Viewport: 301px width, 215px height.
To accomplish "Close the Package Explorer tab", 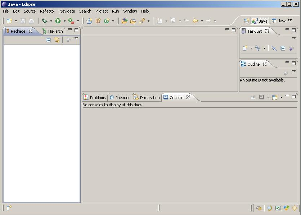I will (x=31, y=31).
